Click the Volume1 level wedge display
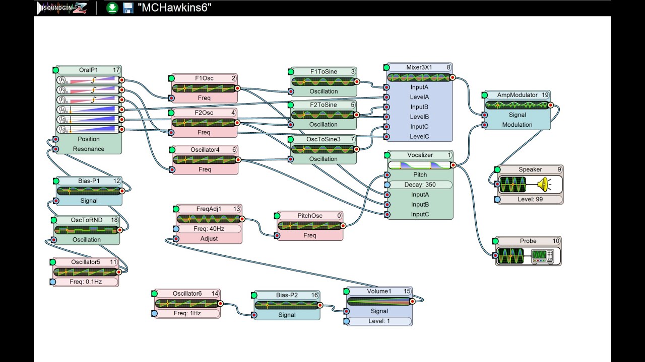 (379, 301)
